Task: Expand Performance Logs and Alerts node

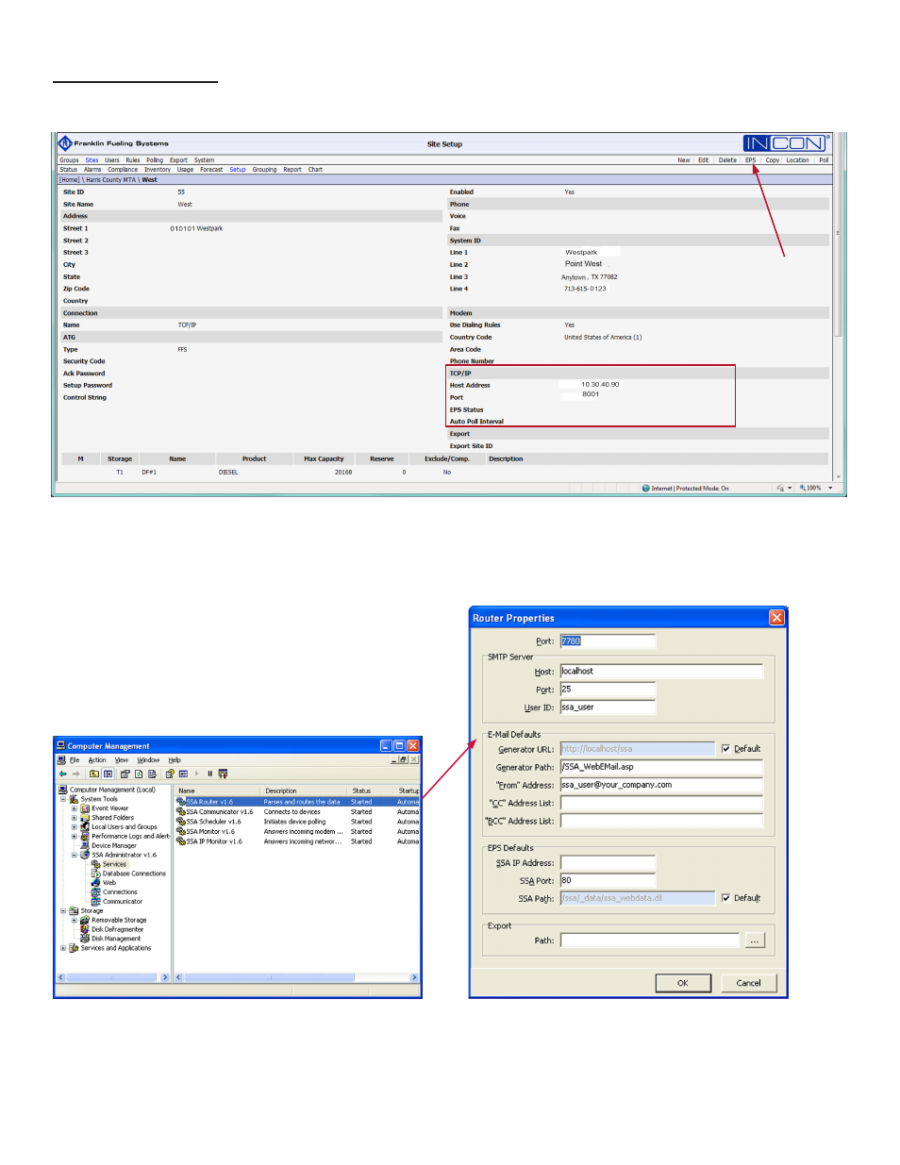Action: point(75,836)
